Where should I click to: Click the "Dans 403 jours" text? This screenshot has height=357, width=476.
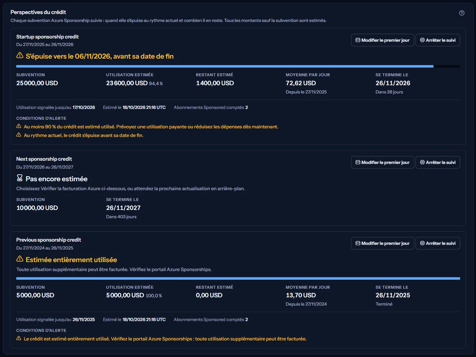121,217
